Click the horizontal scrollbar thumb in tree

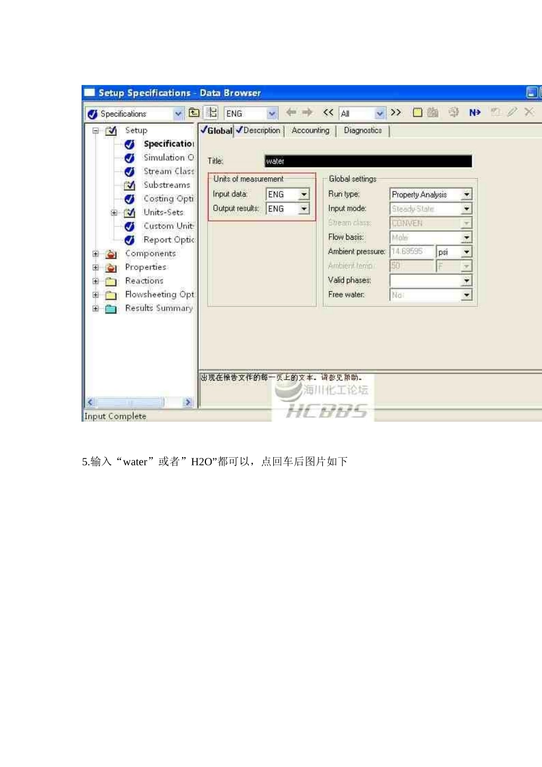pos(130,403)
